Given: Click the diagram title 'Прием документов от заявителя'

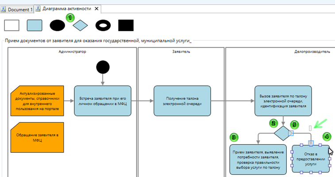Looking at the screenshot, I should (x=98, y=41).
